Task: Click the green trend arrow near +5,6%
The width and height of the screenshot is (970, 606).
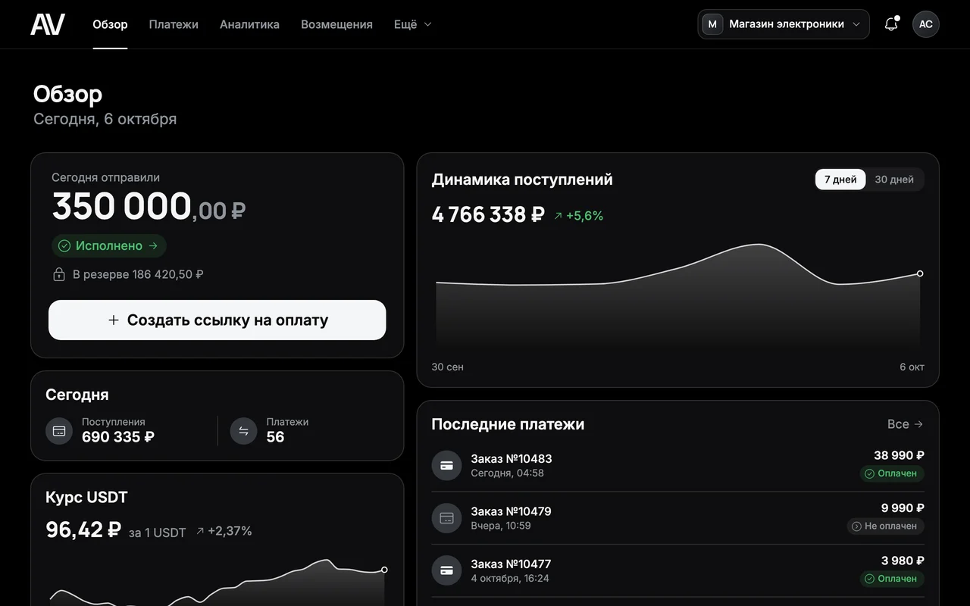Action: click(x=559, y=216)
